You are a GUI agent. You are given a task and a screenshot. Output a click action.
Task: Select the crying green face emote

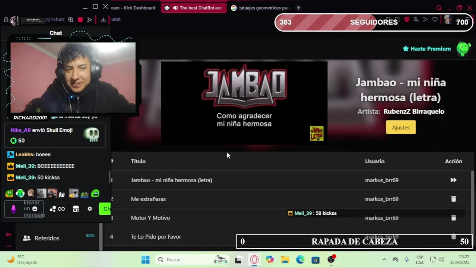click(x=95, y=193)
